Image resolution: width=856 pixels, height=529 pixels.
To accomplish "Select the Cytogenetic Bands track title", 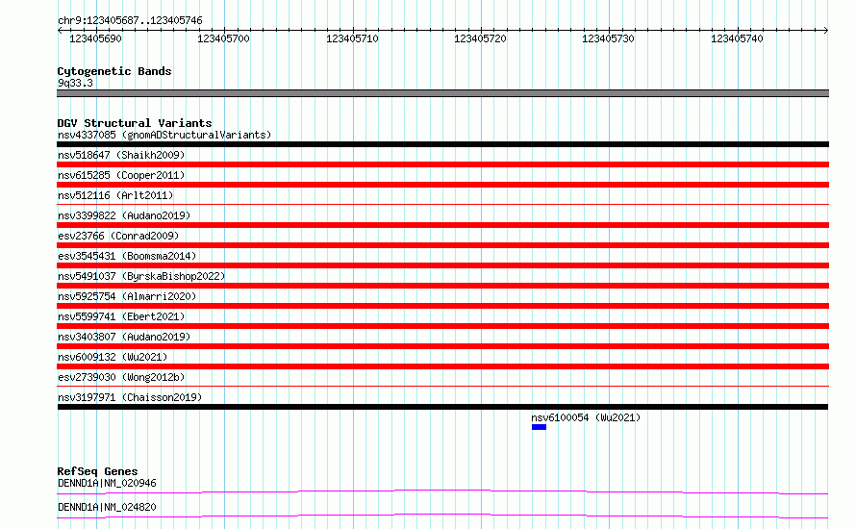I will pyautogui.click(x=114, y=71).
